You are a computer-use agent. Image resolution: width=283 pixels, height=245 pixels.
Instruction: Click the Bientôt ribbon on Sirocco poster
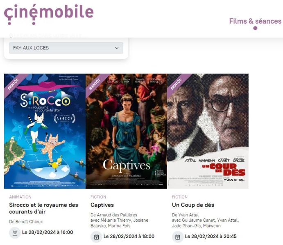(x=14, y=84)
